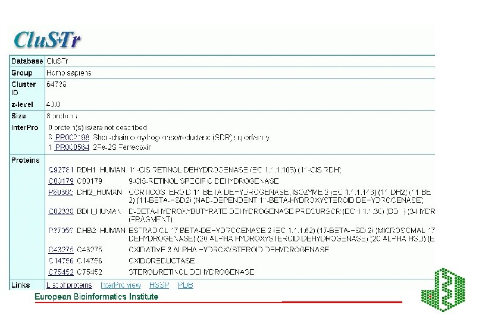Follow the HSSP link
This screenshot has width=482, height=321.
[159, 285]
